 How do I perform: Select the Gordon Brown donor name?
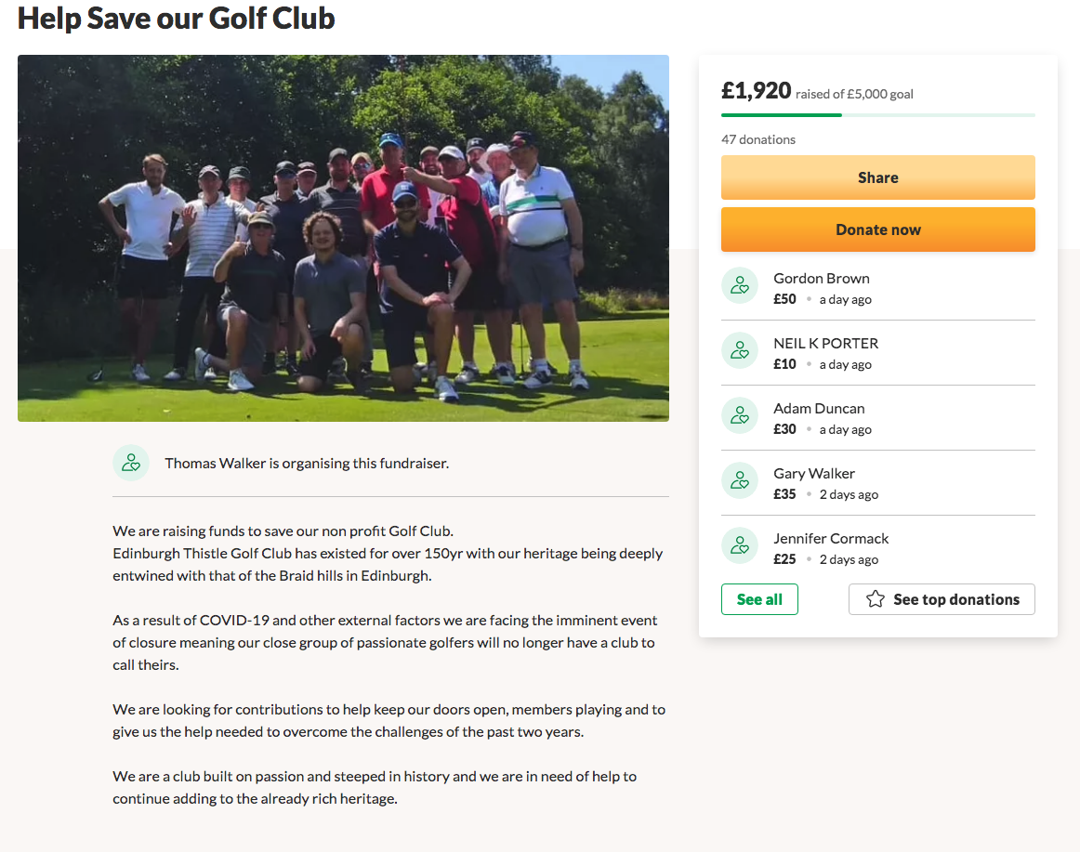pos(821,278)
